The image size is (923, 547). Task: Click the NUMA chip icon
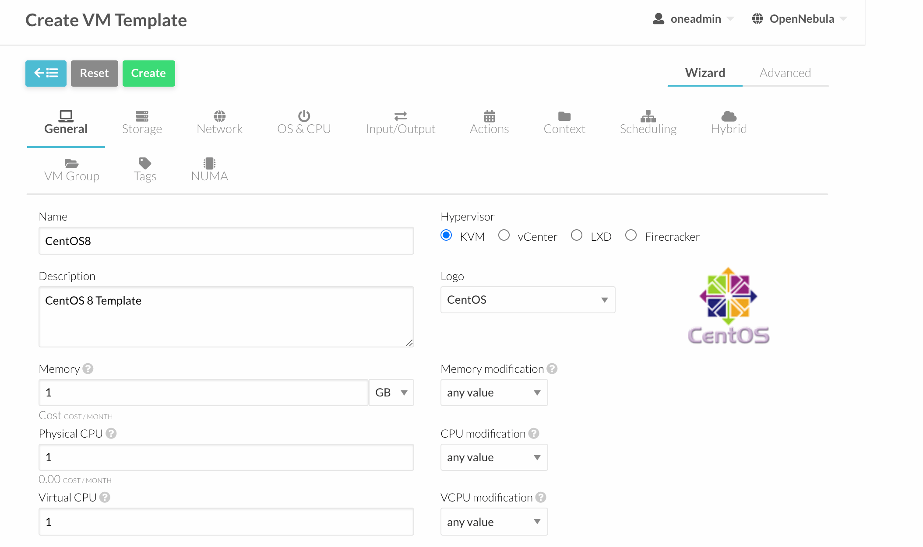pos(209,163)
